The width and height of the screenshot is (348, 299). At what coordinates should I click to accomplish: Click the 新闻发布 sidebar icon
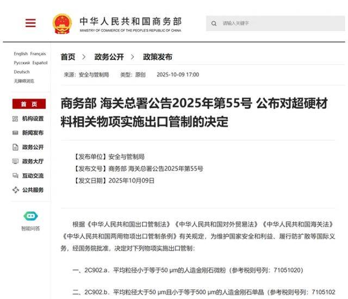(15, 133)
